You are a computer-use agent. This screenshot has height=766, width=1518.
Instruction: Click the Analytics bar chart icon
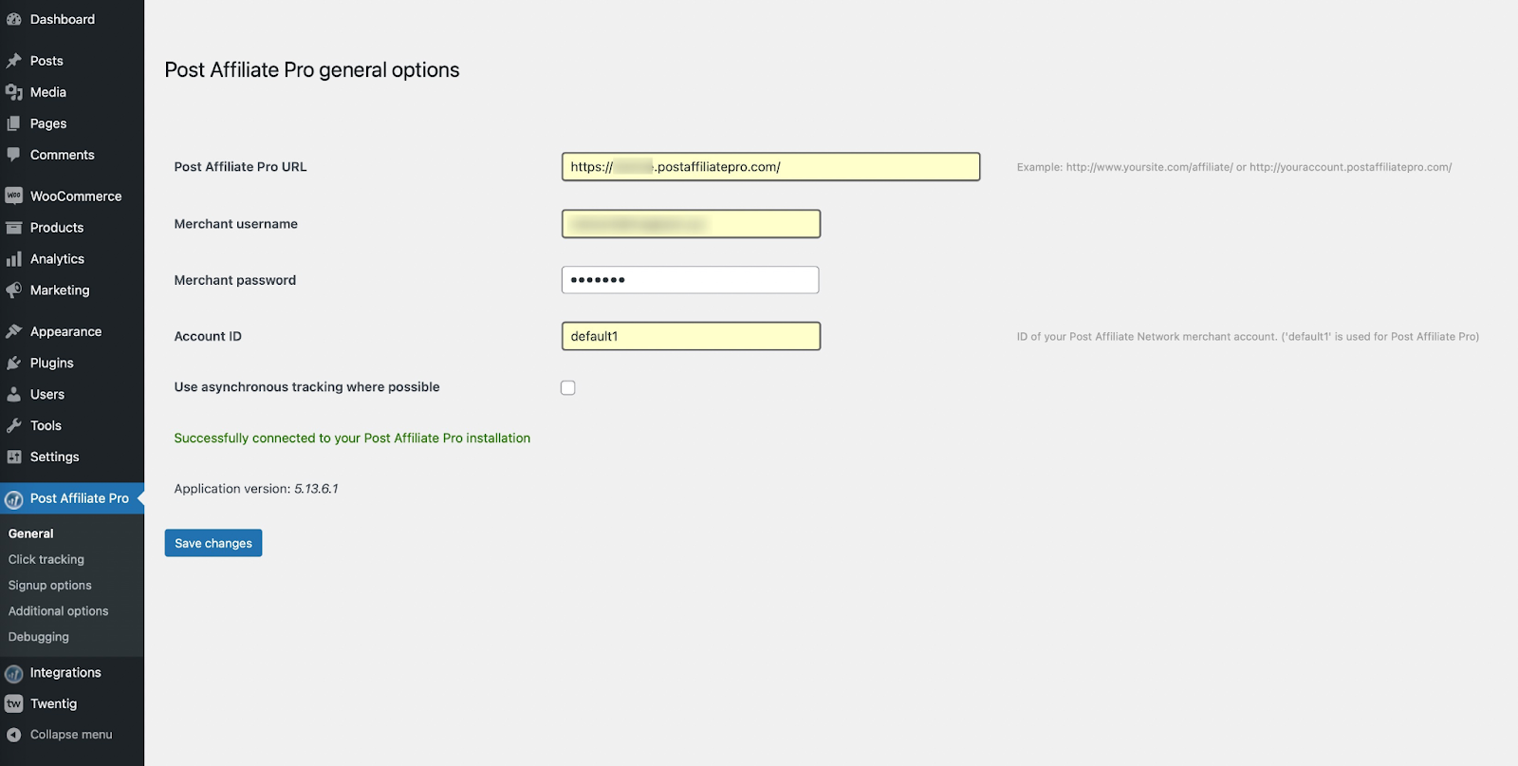coord(13,259)
